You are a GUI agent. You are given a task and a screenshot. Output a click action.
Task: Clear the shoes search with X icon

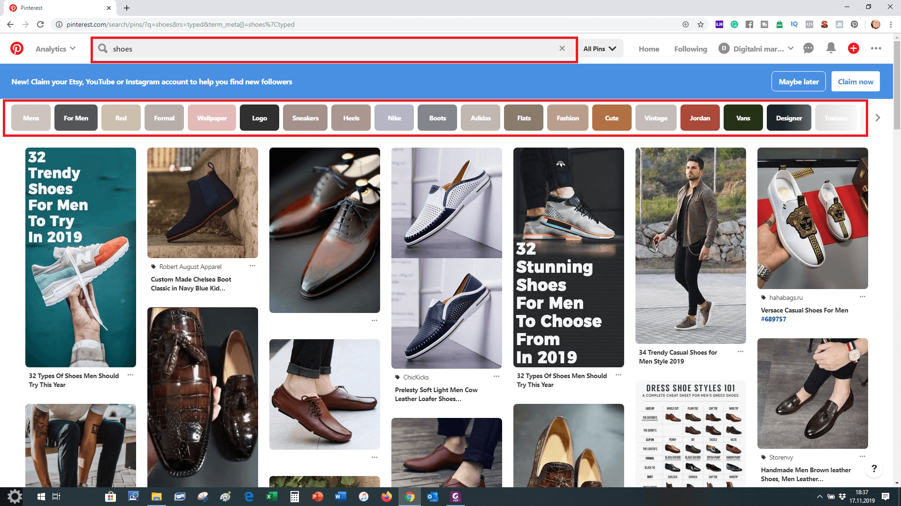point(562,48)
